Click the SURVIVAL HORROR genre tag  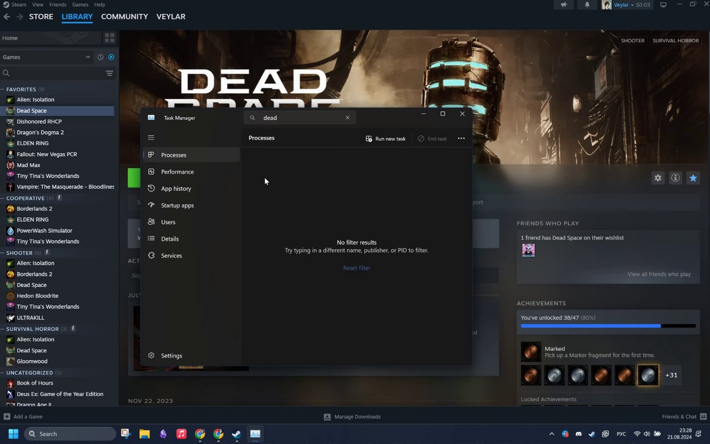click(676, 41)
